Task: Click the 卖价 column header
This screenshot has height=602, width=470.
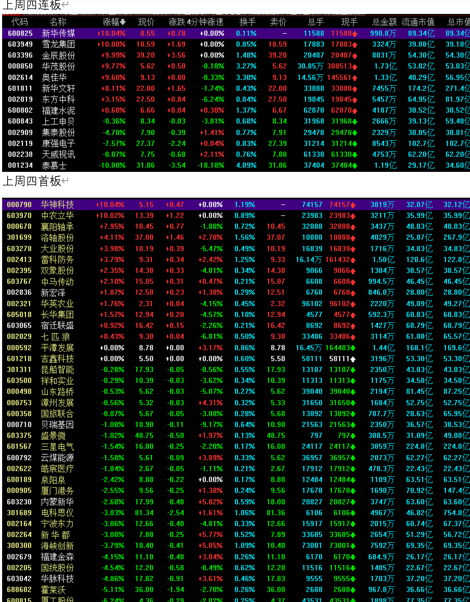Action: [278, 22]
